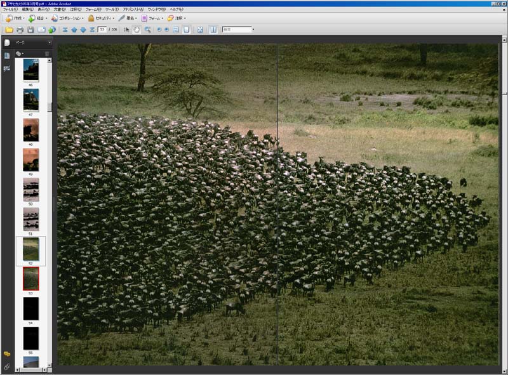Open the Comments panel icon in sidebar
This screenshot has height=375, width=508.
coord(7,353)
